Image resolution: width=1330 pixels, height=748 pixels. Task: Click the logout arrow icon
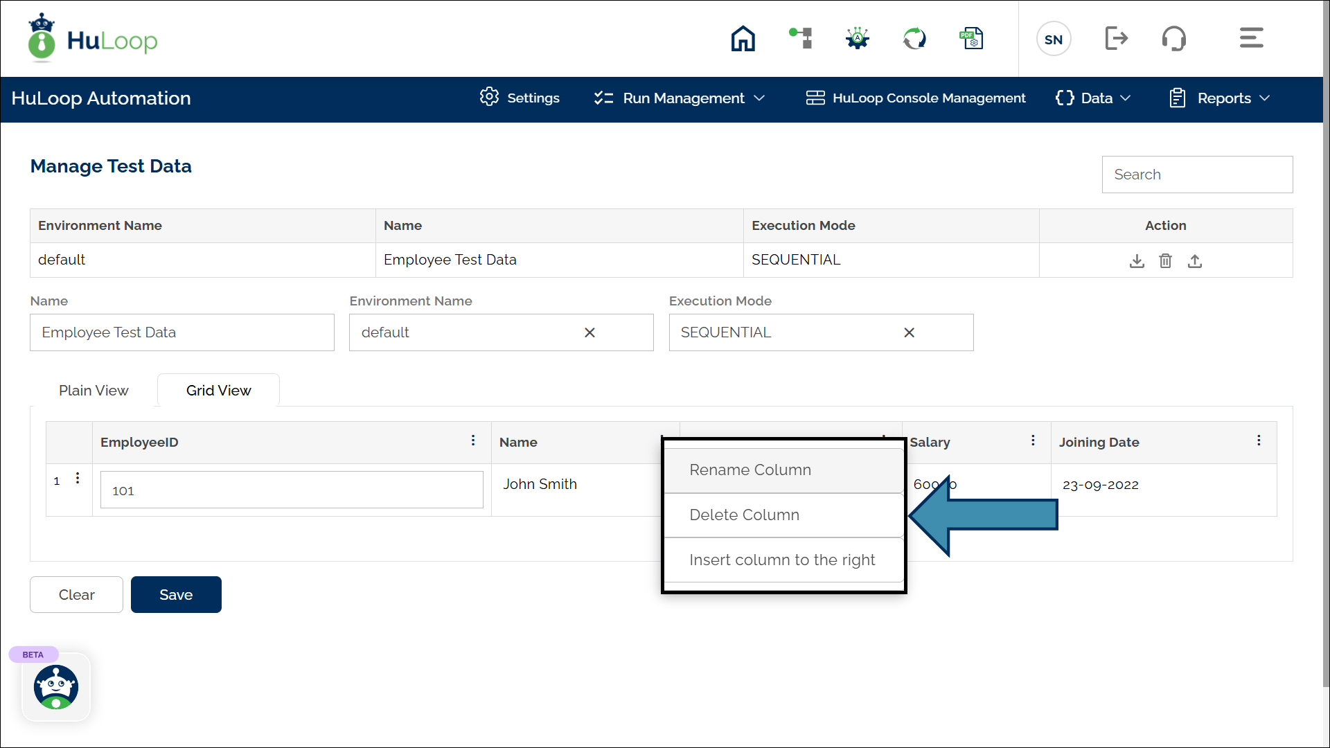point(1116,39)
